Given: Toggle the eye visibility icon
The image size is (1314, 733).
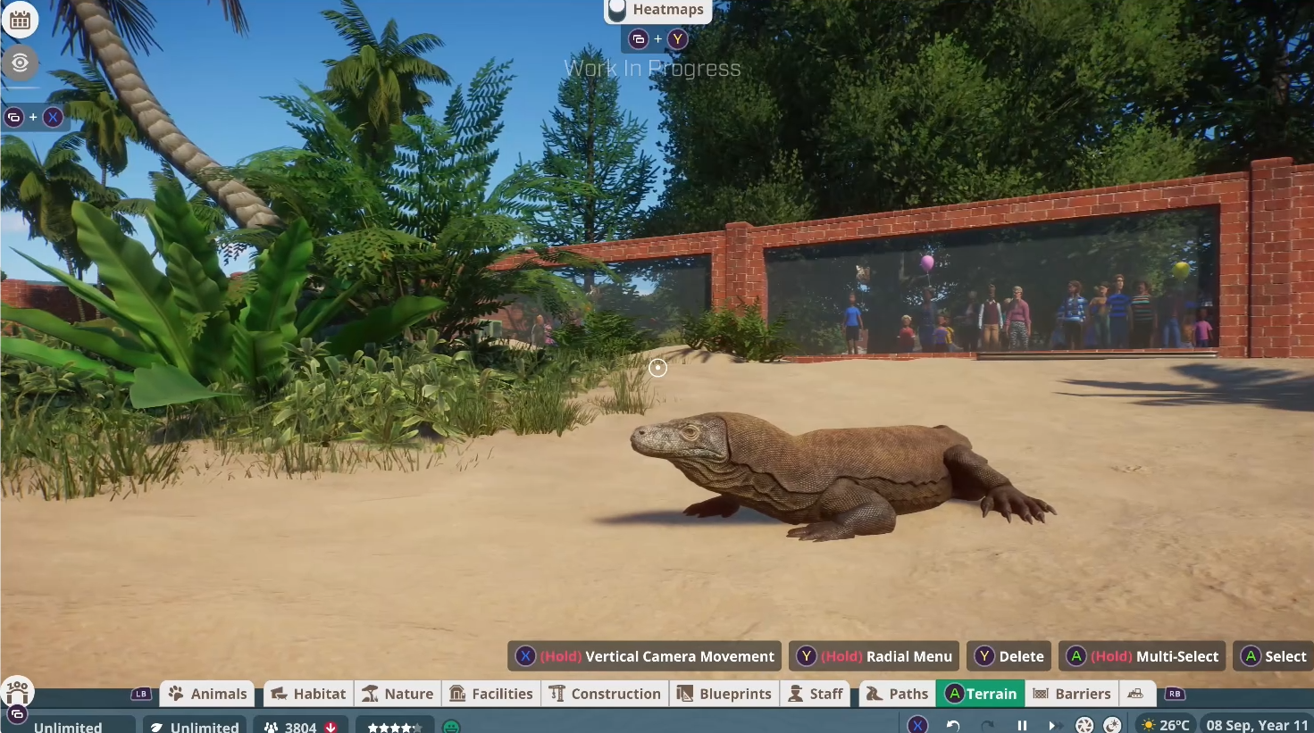Looking at the screenshot, I should (20, 62).
